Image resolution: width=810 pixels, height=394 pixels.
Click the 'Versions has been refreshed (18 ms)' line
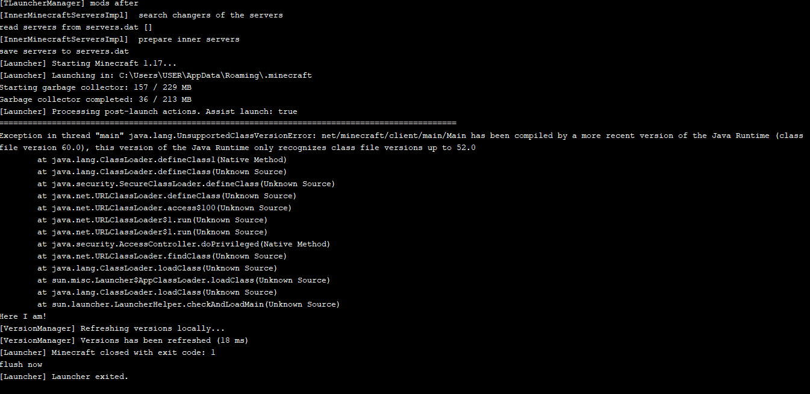(x=124, y=340)
